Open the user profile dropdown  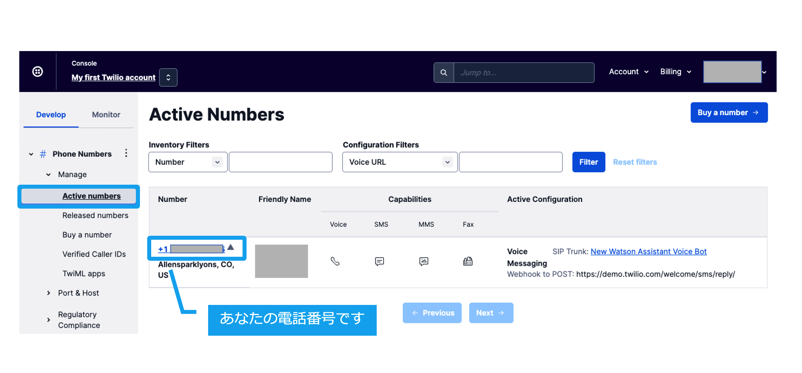[x=735, y=72]
